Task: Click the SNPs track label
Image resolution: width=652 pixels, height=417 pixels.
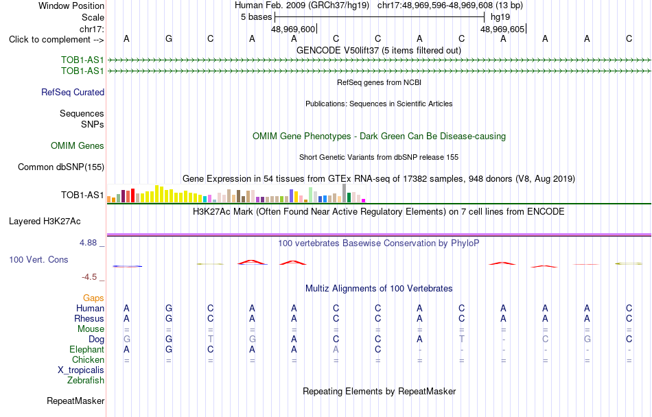Action: 93,124
